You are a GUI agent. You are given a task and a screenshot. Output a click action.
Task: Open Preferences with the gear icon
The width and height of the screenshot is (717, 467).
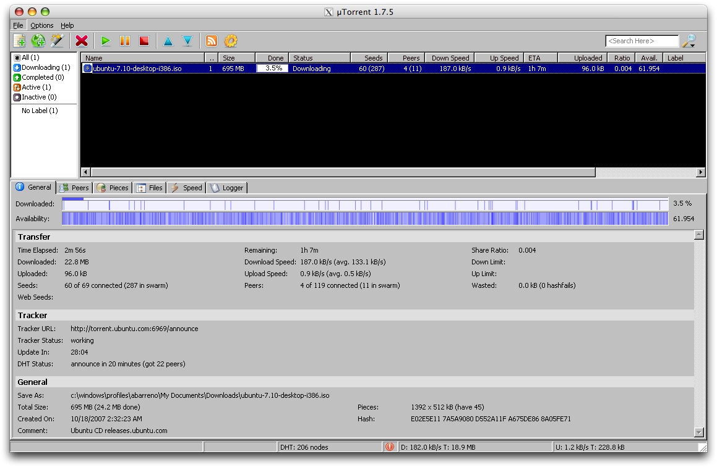click(x=231, y=41)
